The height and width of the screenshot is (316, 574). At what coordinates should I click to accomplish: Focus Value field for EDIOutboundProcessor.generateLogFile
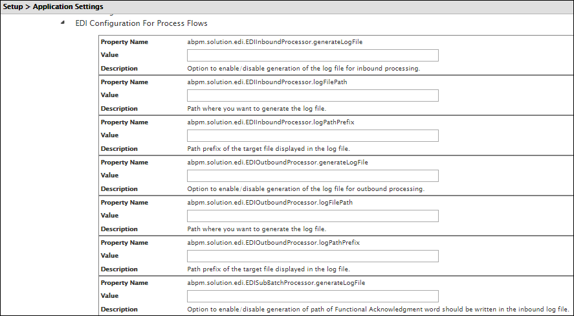tap(313, 175)
